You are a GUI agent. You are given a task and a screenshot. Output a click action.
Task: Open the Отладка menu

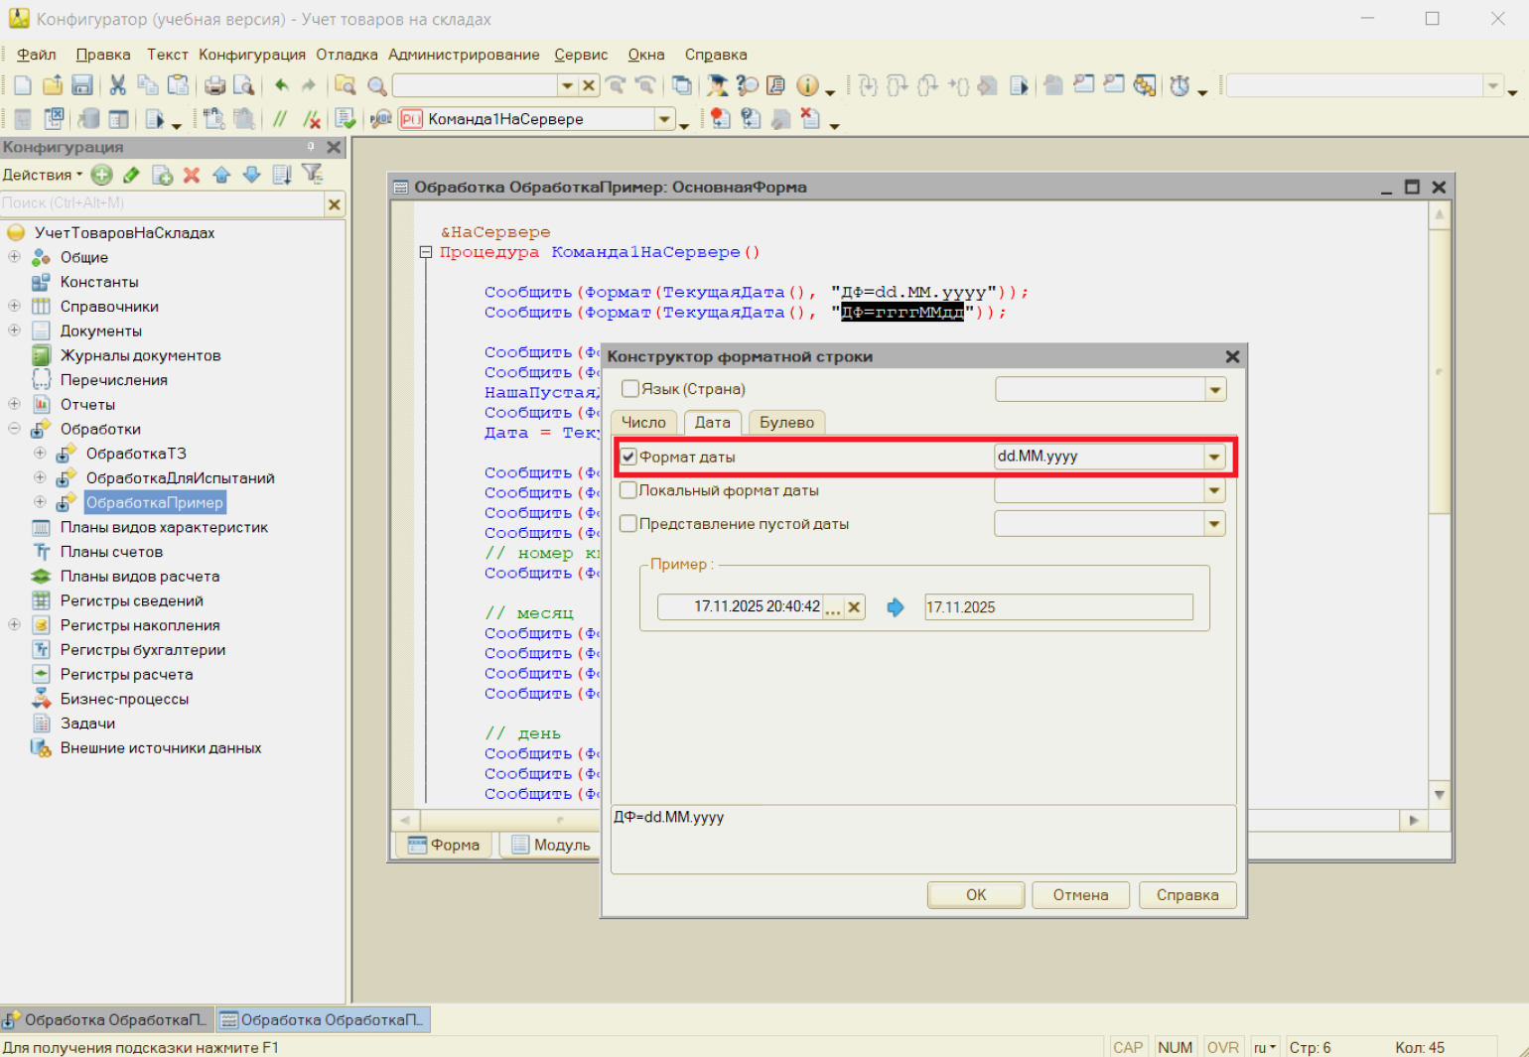pyautogui.click(x=347, y=55)
